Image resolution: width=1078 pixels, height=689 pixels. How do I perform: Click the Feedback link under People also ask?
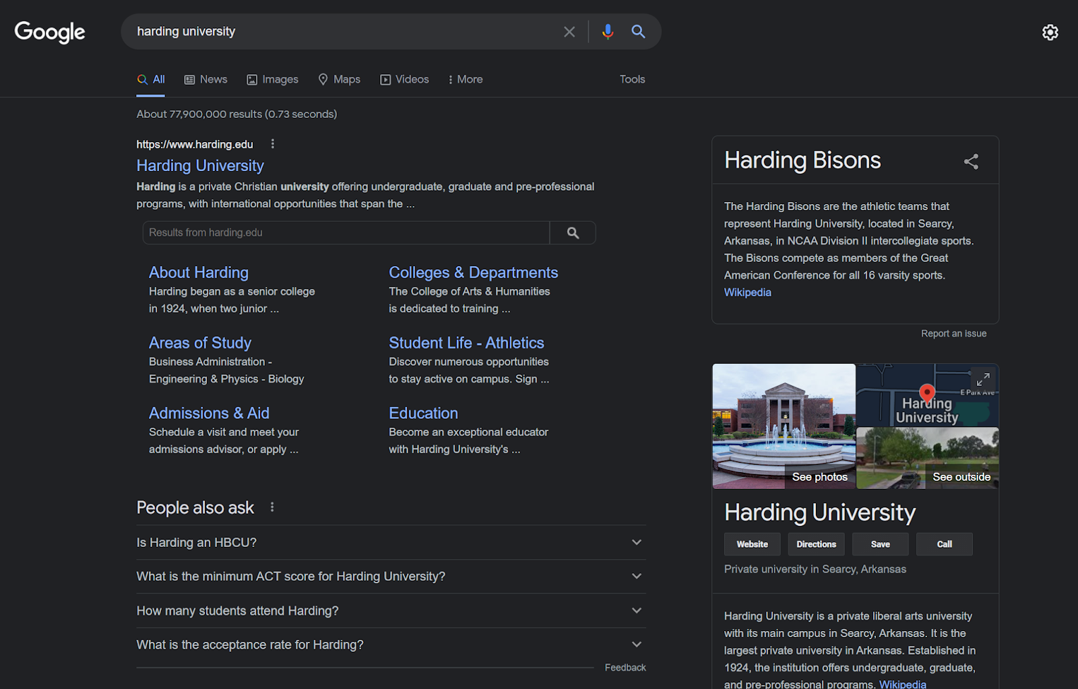point(625,667)
